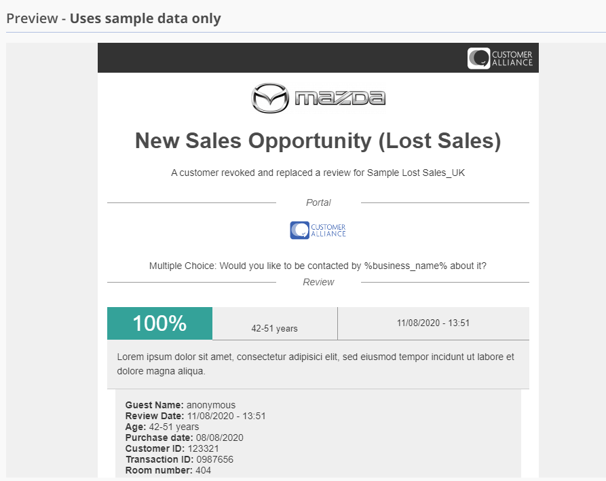The width and height of the screenshot is (606, 481).
Task: Click the Customer Alliance logo in dark header
Action: [x=500, y=58]
